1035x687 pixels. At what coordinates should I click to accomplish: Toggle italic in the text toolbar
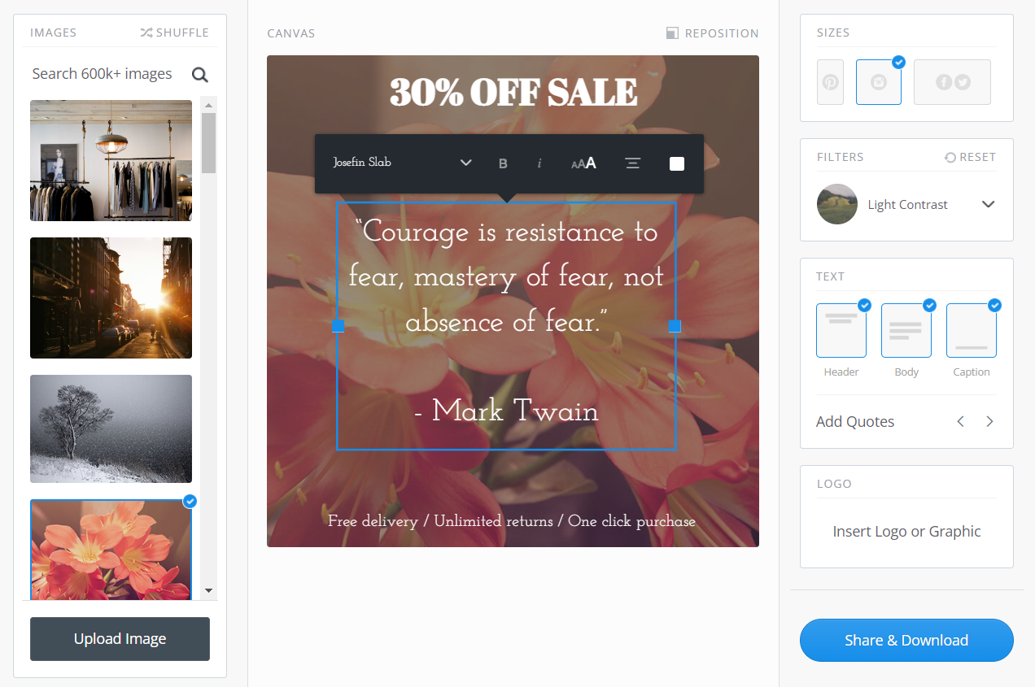click(x=539, y=163)
